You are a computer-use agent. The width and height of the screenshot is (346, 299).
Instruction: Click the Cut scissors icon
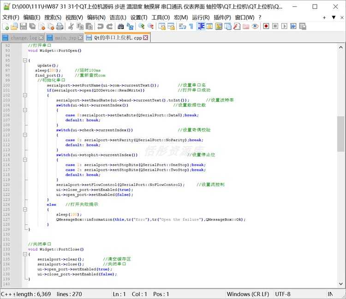point(71,26)
